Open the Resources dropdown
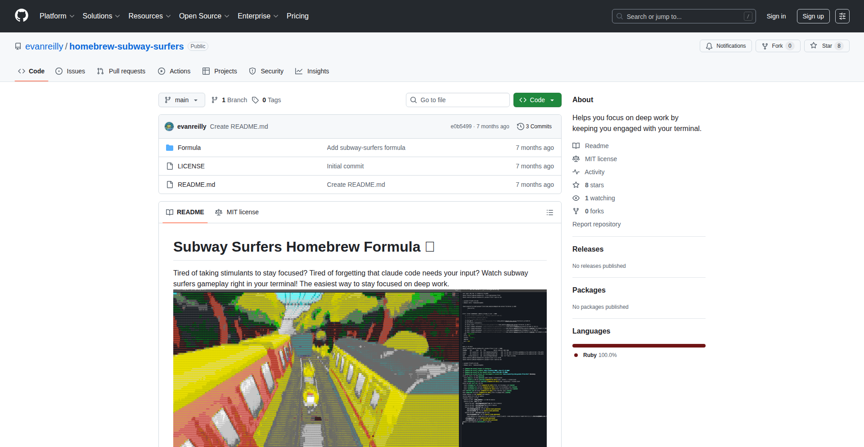The image size is (864, 447). [149, 16]
